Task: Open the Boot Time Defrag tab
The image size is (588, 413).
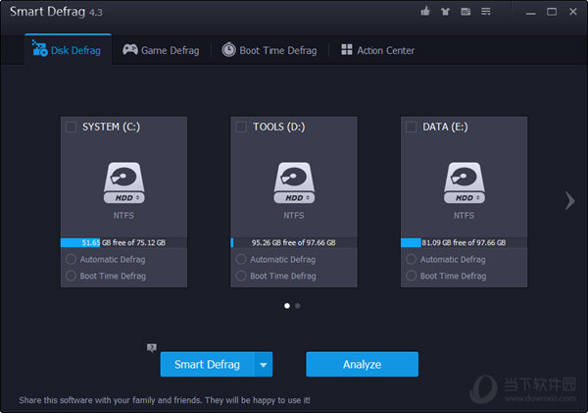Action: (x=269, y=50)
